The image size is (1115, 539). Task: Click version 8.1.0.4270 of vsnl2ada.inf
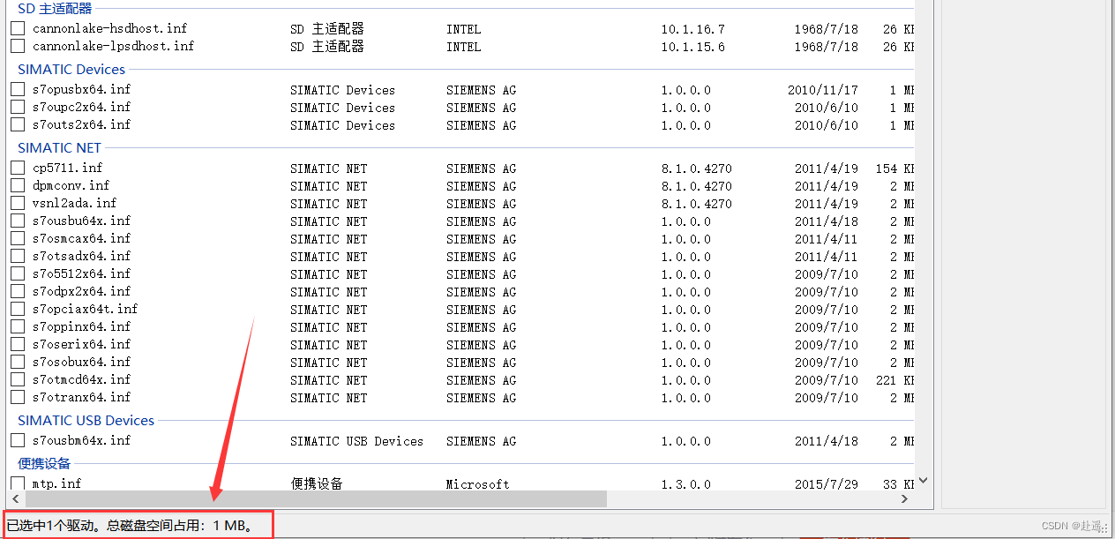697,204
